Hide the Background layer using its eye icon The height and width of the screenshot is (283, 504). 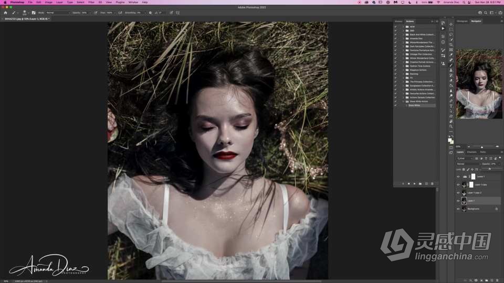pyautogui.click(x=458, y=209)
